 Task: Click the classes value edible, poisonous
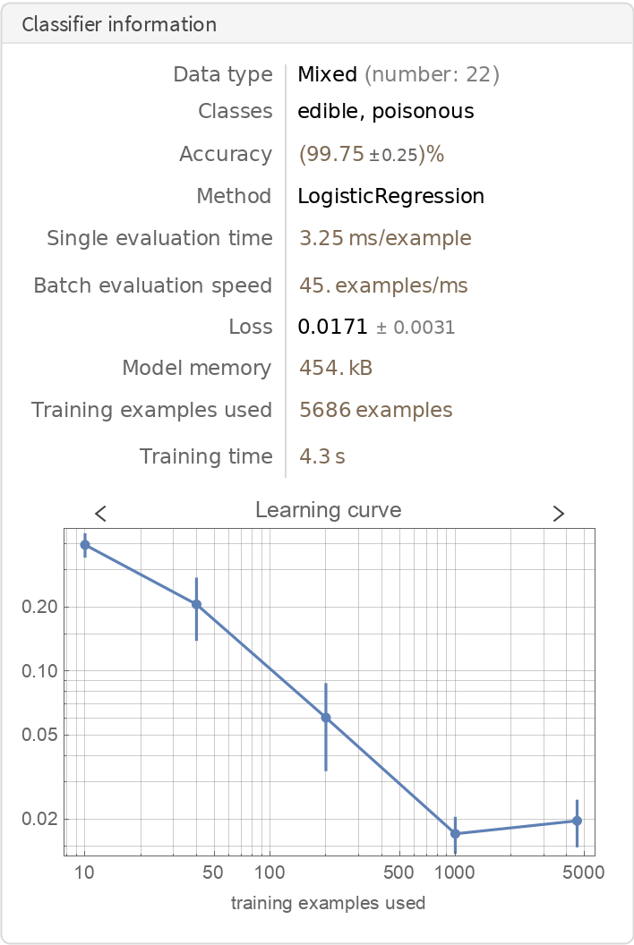tap(386, 111)
